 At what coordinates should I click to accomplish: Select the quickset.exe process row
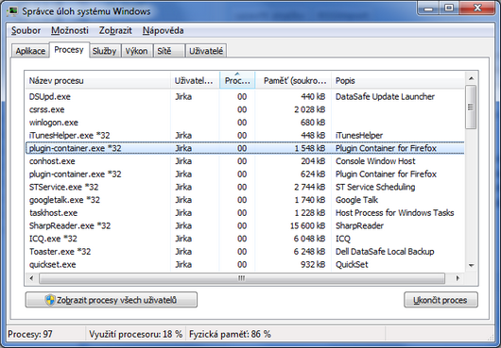(x=245, y=264)
